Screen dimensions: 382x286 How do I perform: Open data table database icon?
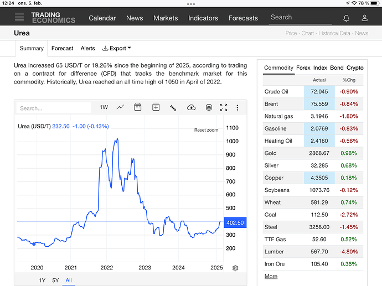(209, 107)
